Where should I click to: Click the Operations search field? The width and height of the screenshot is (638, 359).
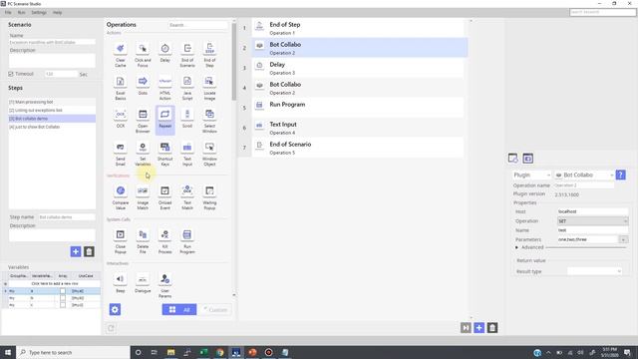pyautogui.click(x=197, y=25)
